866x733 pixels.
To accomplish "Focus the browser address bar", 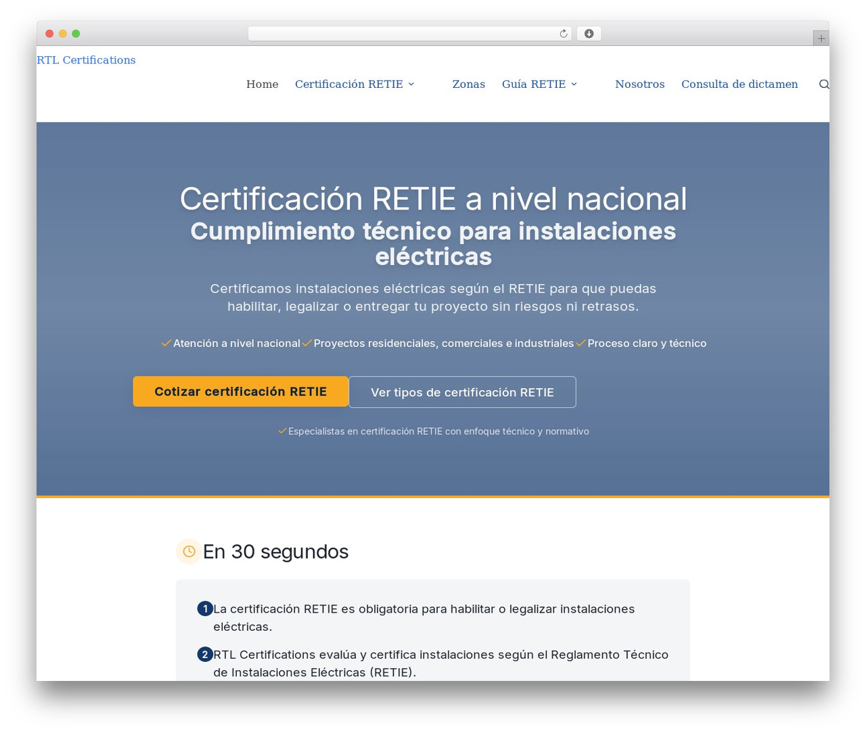I will 409,34.
